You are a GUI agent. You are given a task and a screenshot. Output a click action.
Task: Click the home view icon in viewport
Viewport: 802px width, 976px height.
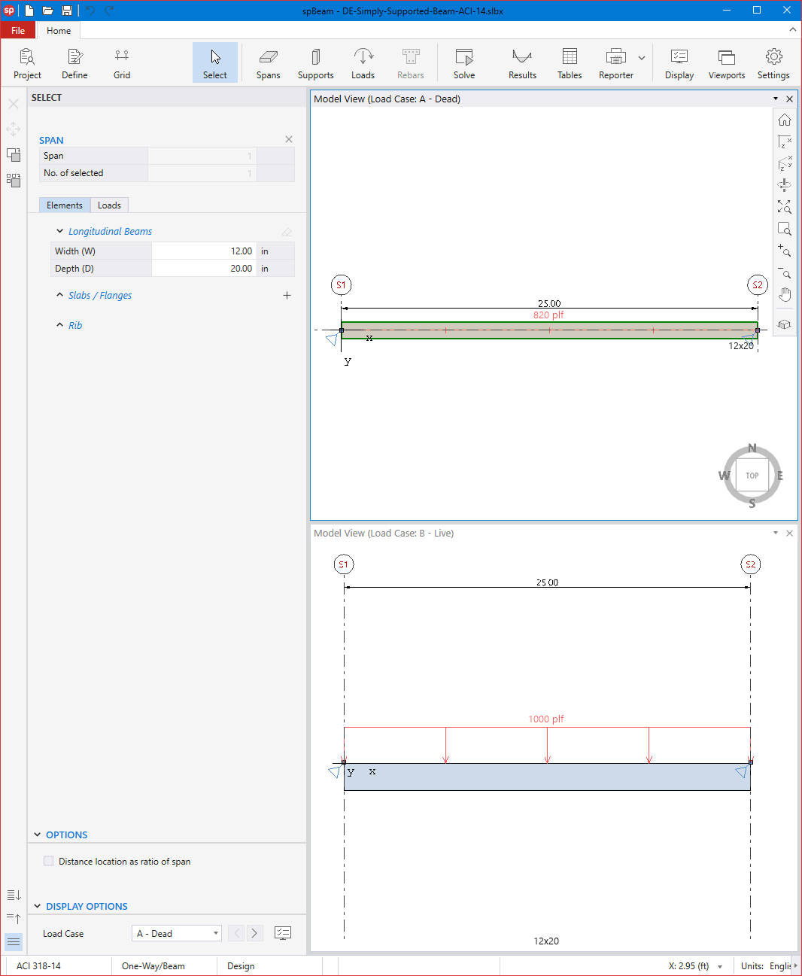coord(785,120)
